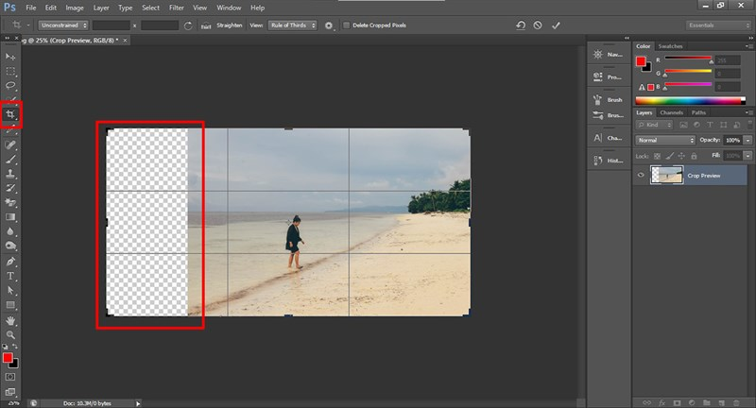Switch to the Channels tab
756x408 pixels.
coord(672,112)
